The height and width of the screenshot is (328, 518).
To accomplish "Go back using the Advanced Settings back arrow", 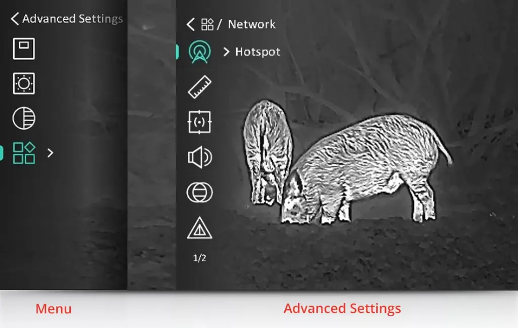I will [14, 19].
